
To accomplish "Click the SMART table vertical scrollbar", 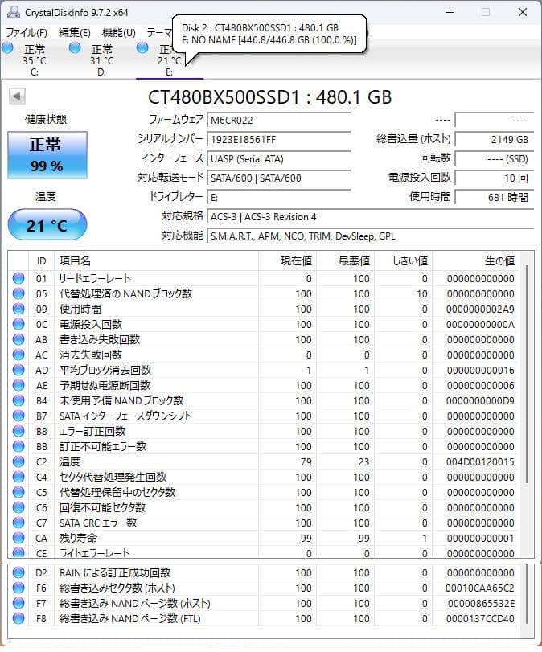I will (527, 373).
